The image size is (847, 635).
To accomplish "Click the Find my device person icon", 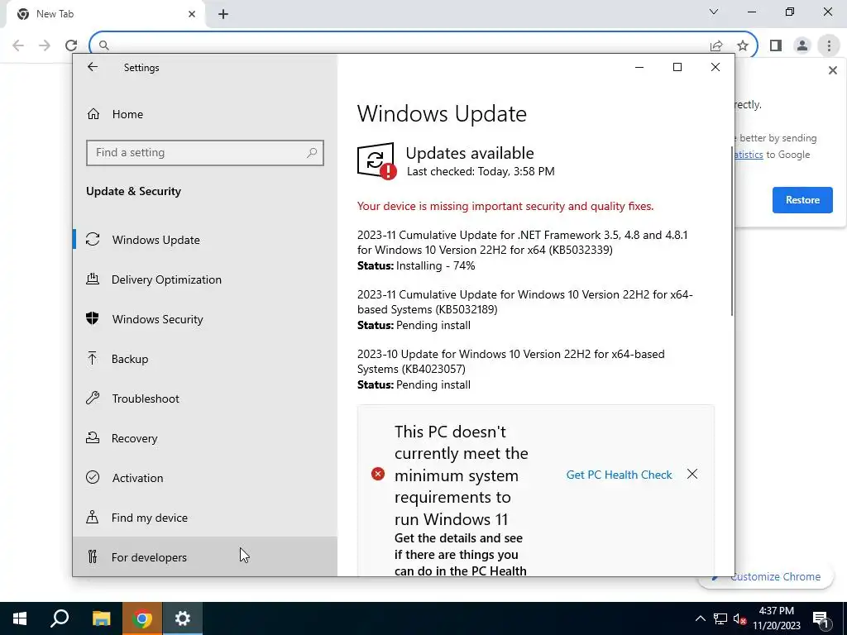I will (x=93, y=518).
